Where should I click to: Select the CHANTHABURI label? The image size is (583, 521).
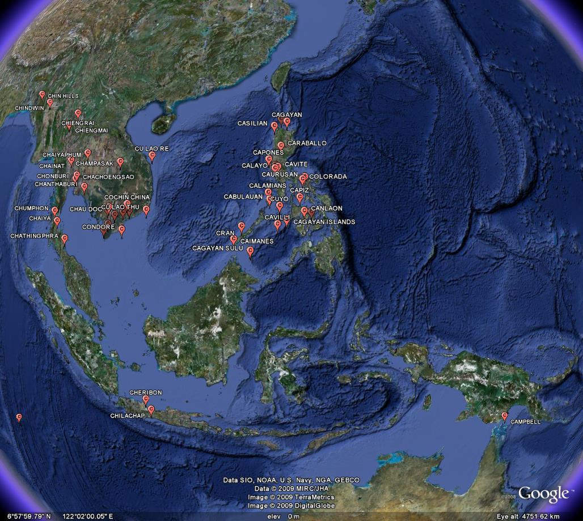point(56,184)
